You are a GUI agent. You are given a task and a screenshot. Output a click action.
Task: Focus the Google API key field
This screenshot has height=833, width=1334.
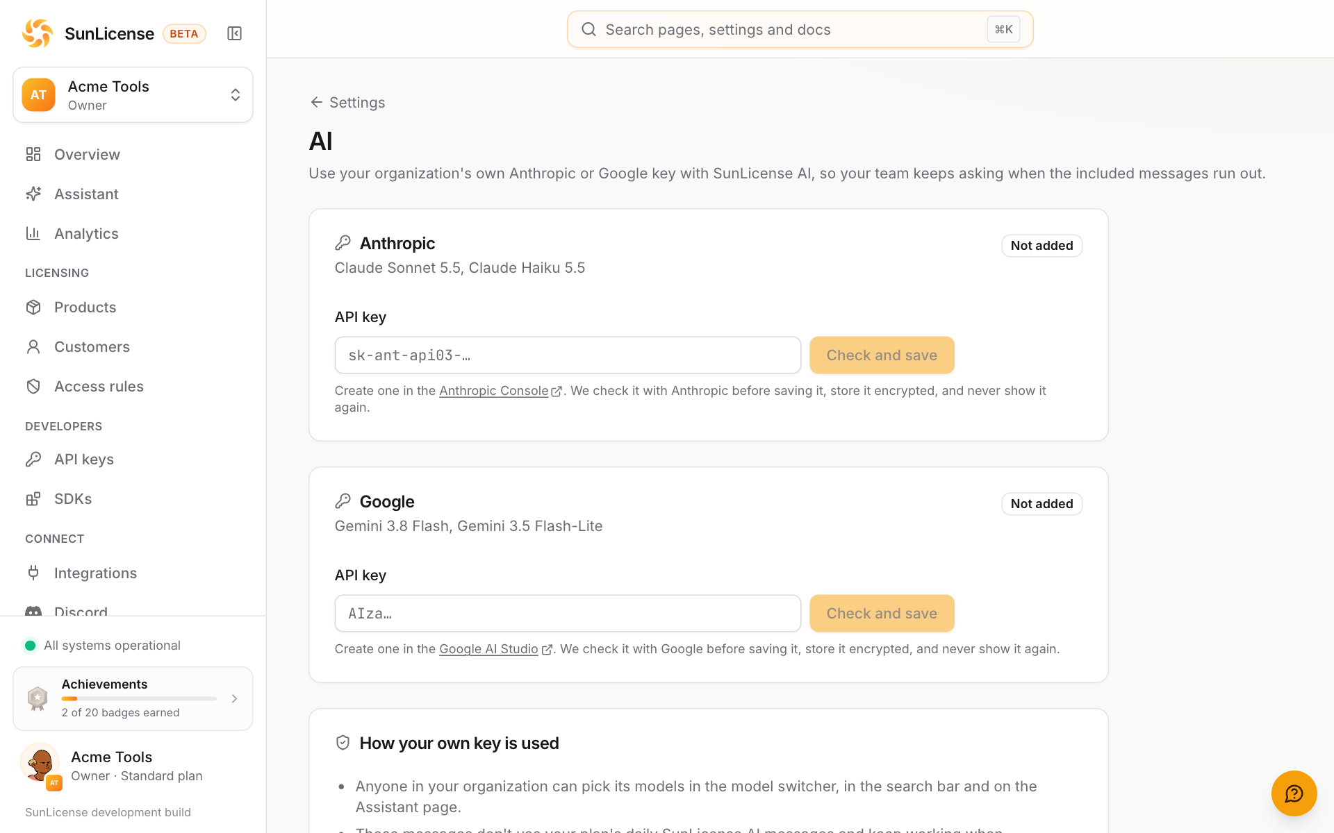coord(568,614)
